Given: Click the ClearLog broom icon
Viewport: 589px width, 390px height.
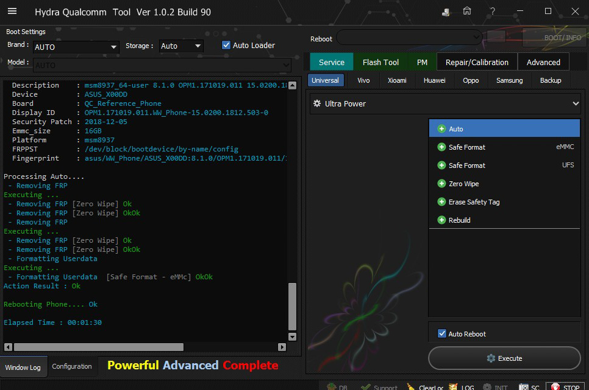Looking at the screenshot, I should click(411, 387).
